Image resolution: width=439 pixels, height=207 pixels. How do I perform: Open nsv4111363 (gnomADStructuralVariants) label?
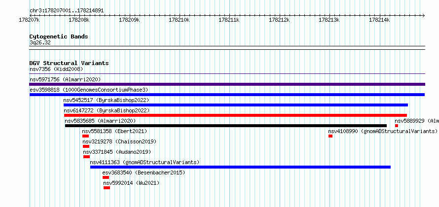(x=145, y=162)
